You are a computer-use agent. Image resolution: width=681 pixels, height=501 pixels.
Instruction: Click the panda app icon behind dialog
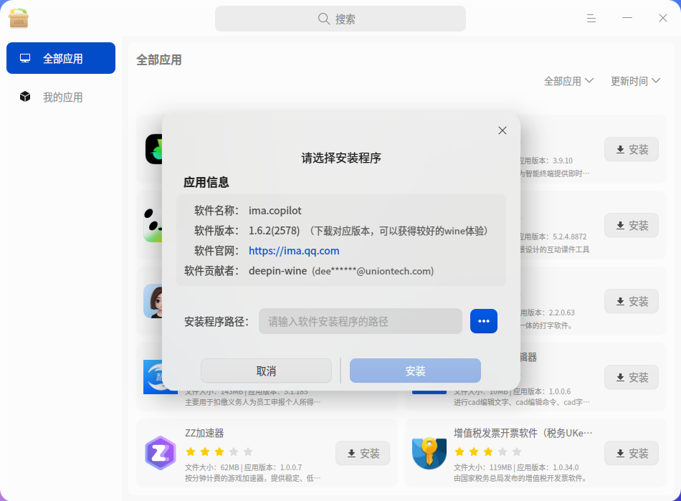click(153, 225)
